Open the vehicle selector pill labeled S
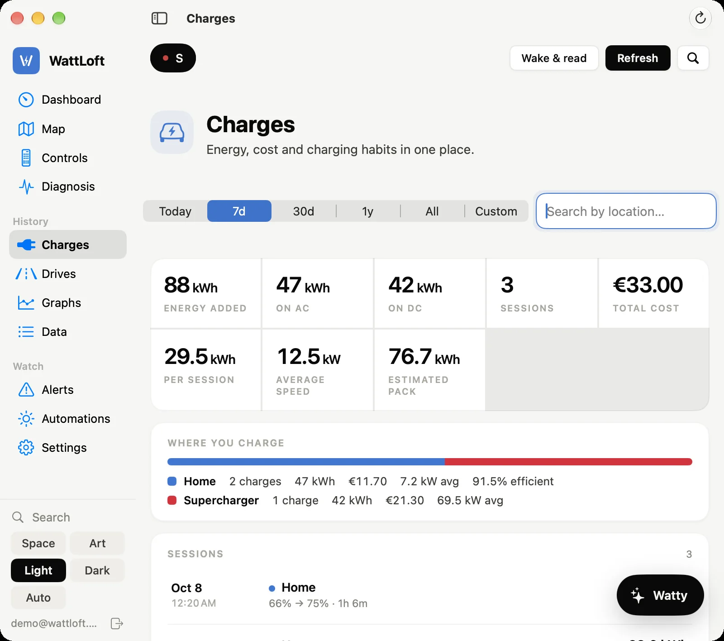Screen dimensions: 724x641 pyautogui.click(x=173, y=58)
